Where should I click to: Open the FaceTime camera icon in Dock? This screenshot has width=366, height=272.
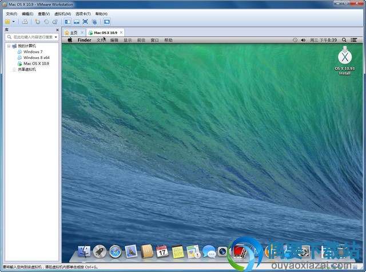(222, 251)
